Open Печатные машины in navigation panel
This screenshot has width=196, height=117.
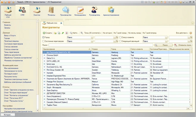(x=11, y=41)
